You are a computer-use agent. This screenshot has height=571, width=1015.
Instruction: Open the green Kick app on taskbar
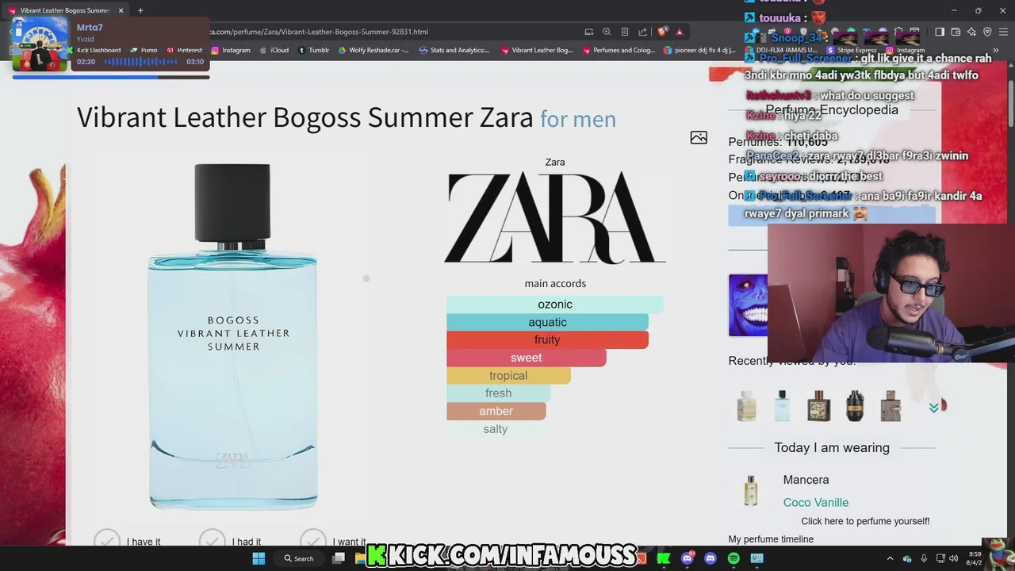tap(664, 558)
